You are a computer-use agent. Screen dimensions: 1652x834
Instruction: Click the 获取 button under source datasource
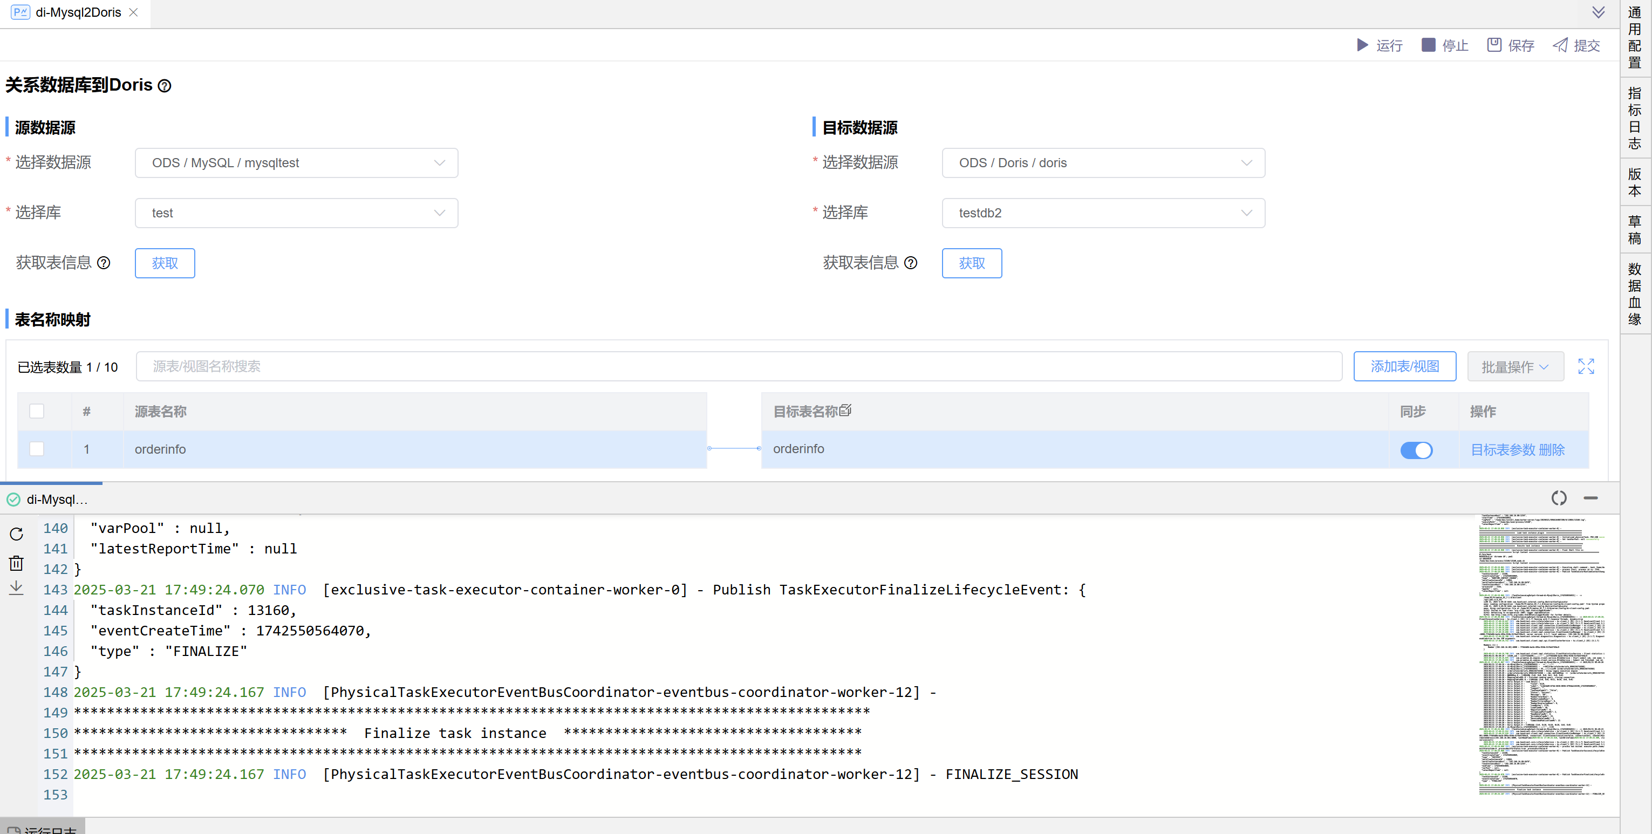165,263
